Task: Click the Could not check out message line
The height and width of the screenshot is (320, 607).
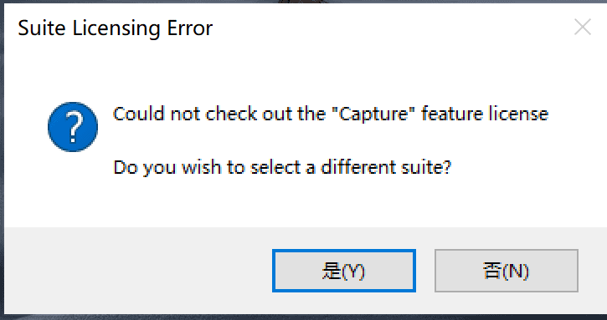Action: click(x=331, y=114)
